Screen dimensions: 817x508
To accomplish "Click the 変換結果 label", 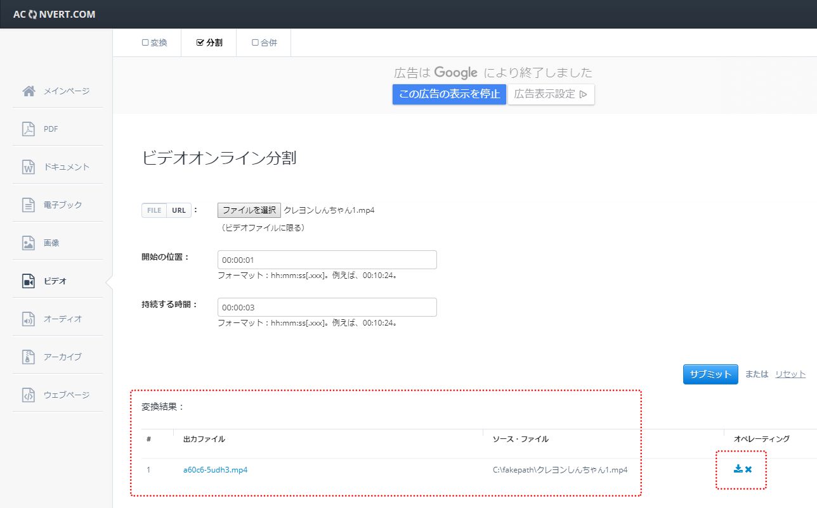I will click(x=163, y=407).
